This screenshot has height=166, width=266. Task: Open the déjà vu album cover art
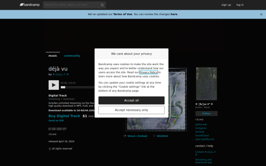(156, 99)
